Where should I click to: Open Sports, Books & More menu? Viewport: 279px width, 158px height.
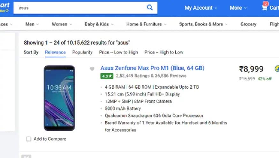coord(203,24)
